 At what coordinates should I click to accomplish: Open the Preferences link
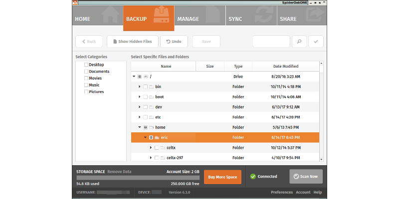(x=281, y=192)
